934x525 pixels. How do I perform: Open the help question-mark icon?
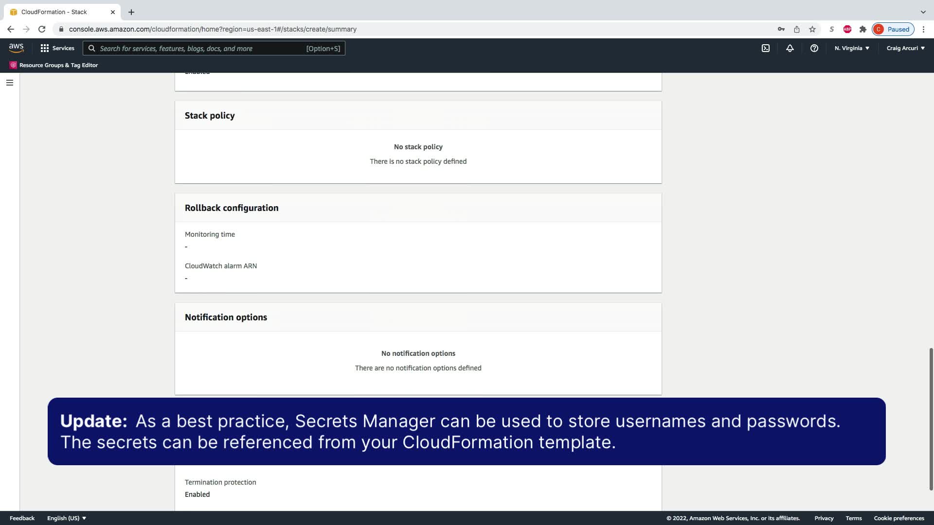814,48
